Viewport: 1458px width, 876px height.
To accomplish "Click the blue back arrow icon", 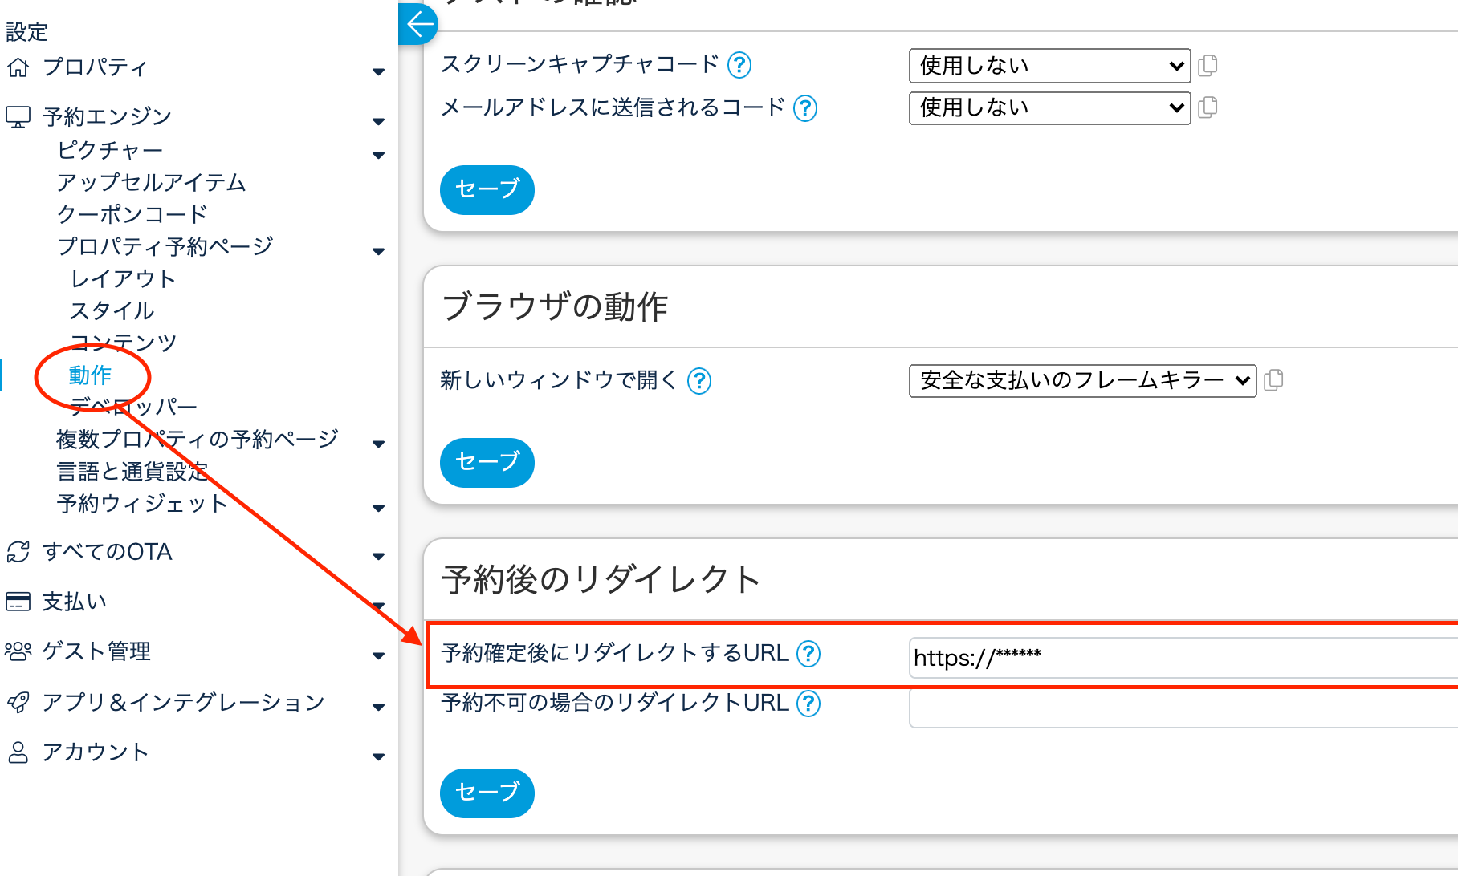I will tap(419, 25).
